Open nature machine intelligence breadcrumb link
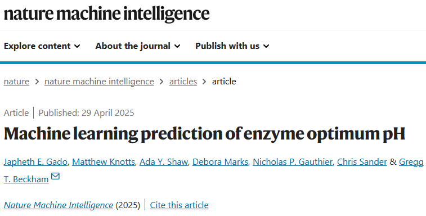Screen dimensions: 426x216 pos(99,82)
